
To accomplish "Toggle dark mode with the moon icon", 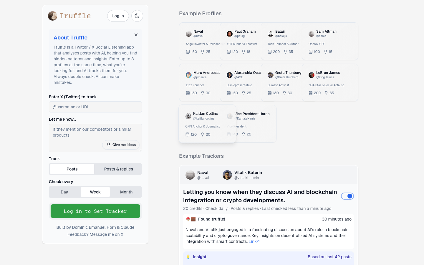I will 137,16.
